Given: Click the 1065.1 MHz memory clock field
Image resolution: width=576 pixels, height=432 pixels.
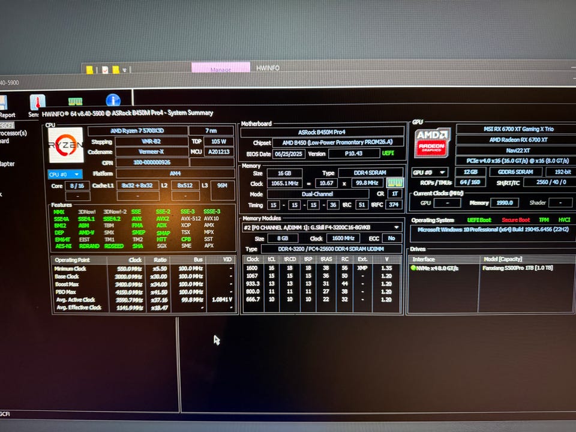Looking at the screenshot, I should (x=284, y=184).
